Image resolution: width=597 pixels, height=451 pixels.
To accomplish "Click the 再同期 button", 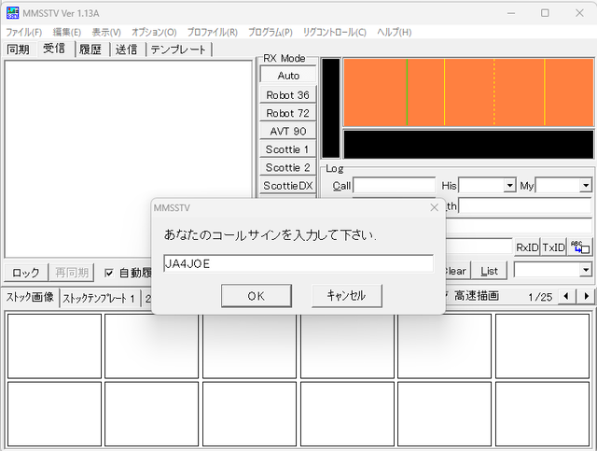I will click(x=72, y=273).
